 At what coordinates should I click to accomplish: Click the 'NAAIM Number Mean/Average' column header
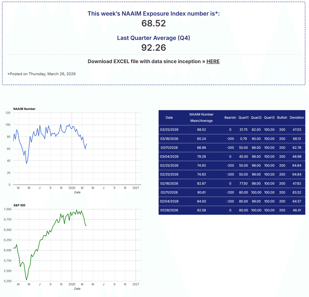201,117
